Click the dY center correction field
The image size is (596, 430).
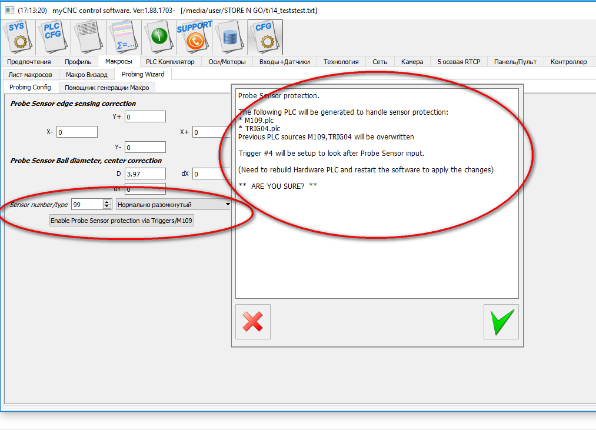145,189
